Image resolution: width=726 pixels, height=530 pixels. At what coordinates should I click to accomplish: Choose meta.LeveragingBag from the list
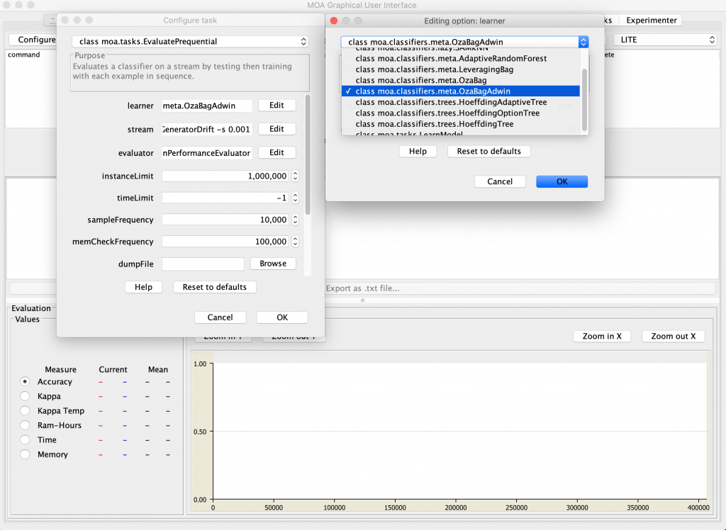(x=460, y=69)
